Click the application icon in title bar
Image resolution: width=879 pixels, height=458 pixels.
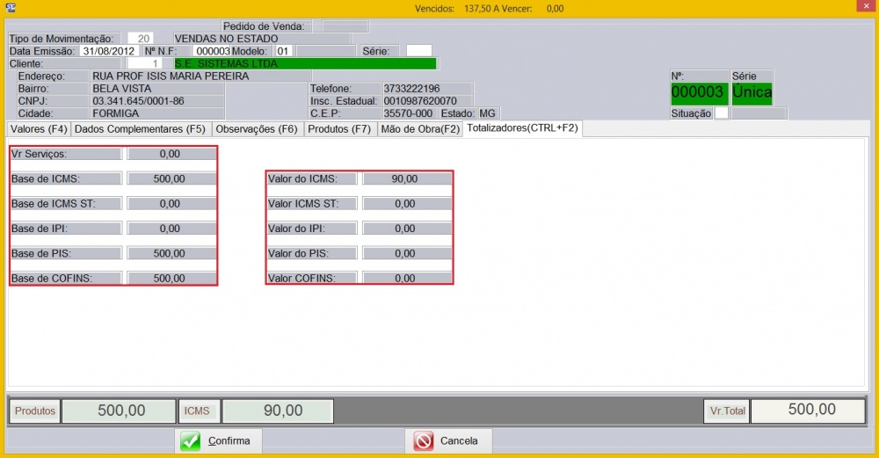tap(11, 8)
